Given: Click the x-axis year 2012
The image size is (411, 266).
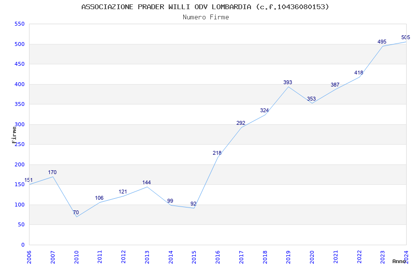Looking at the screenshot, I should point(123,257).
